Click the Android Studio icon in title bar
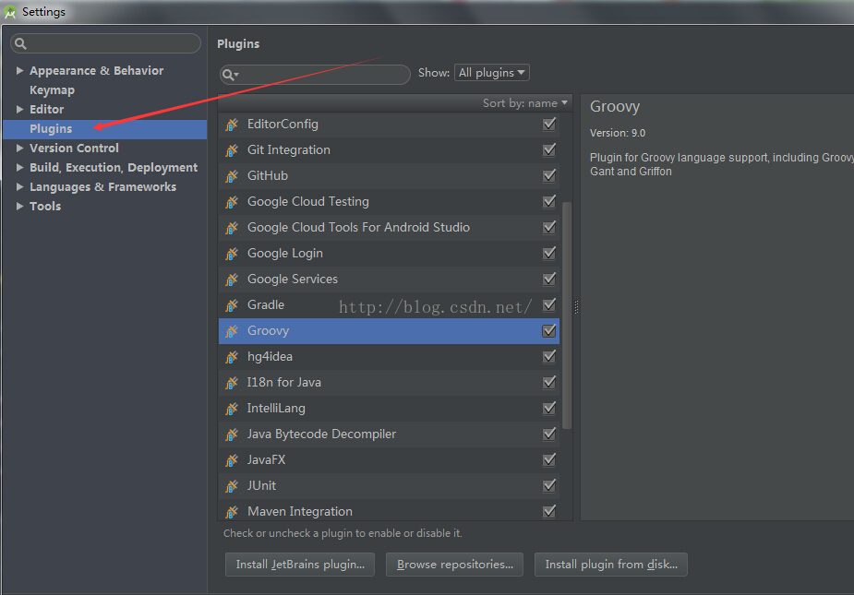 click(10, 11)
